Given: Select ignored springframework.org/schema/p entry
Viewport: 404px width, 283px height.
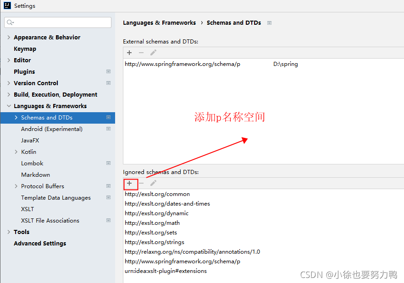Looking at the screenshot, I should 263,261.
